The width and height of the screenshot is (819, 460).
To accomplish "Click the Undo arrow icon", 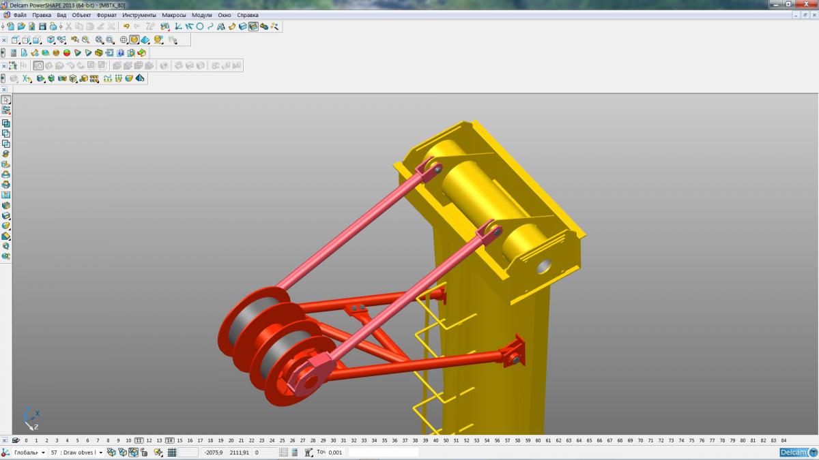I will pyautogui.click(x=126, y=27).
